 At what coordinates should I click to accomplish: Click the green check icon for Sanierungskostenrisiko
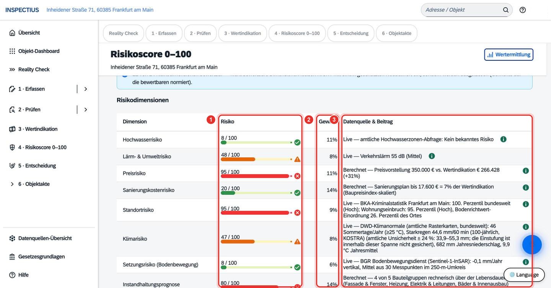pyautogui.click(x=297, y=193)
